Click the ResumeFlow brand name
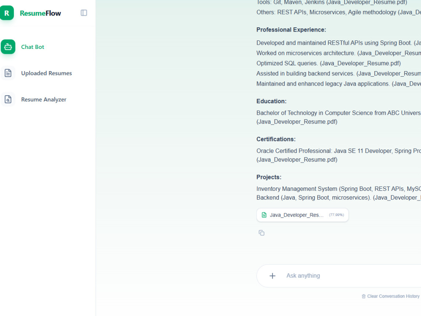 click(x=40, y=13)
